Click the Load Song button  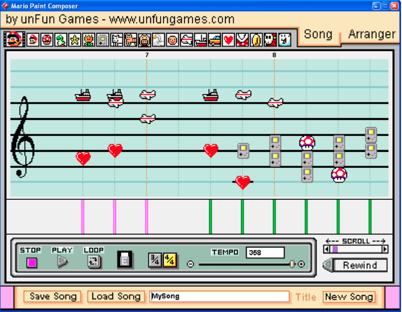pos(117,297)
